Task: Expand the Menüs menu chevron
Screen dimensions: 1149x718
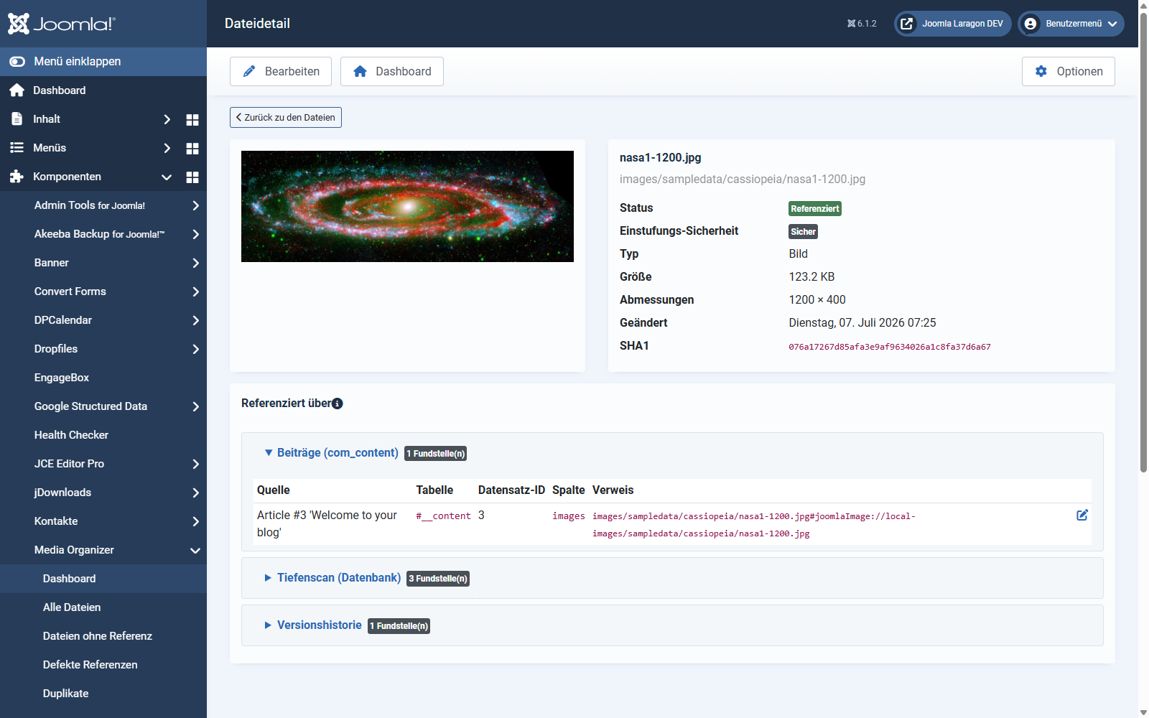Action: (167, 148)
